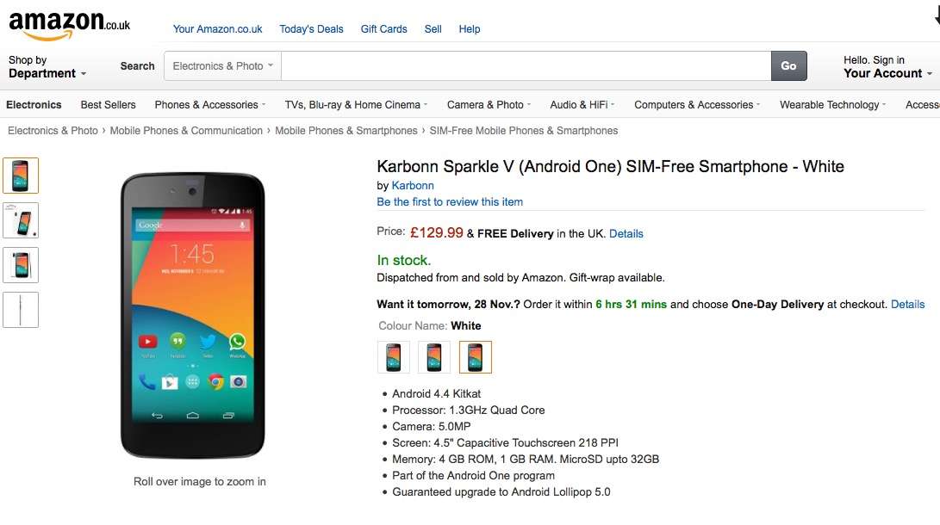
Task: Choose the first colour swatch option
Action: 393,357
